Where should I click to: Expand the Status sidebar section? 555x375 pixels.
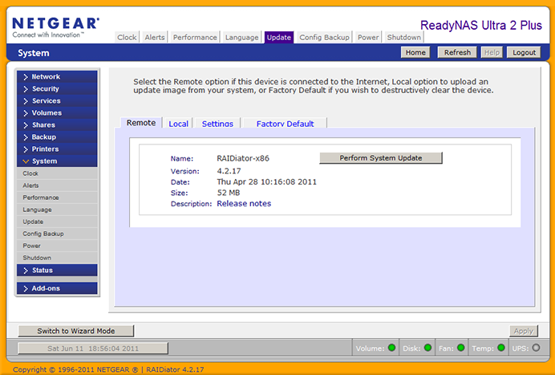coord(57,270)
